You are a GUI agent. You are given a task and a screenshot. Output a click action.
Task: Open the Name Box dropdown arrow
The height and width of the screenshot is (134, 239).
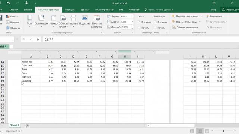tap(12, 39)
